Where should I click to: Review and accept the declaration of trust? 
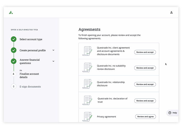145,101
